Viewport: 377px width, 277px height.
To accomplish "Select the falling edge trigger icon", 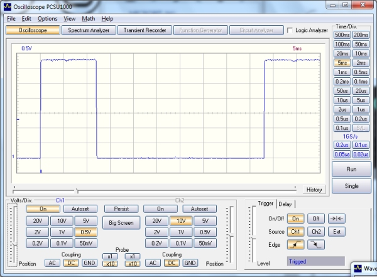I will point(317,244).
